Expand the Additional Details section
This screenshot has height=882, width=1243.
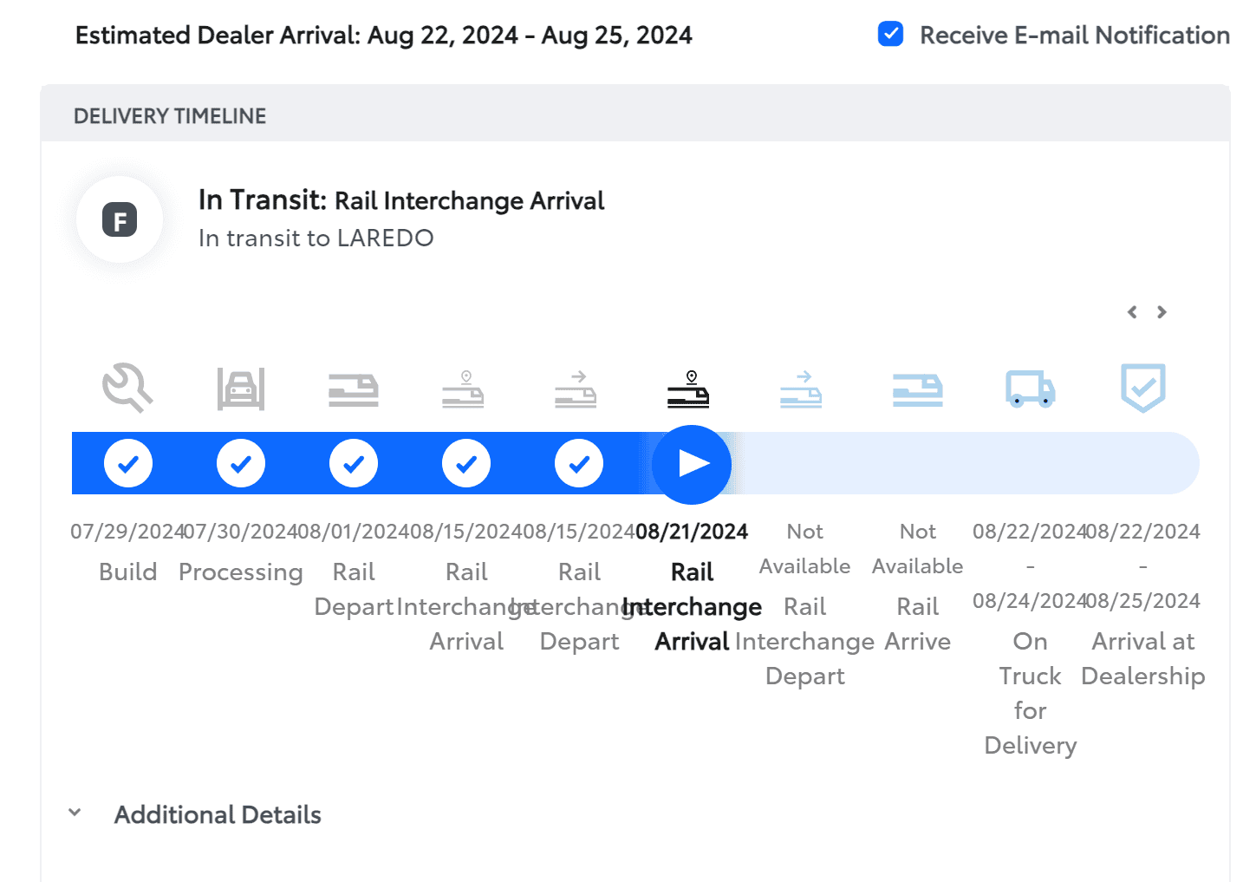click(75, 813)
